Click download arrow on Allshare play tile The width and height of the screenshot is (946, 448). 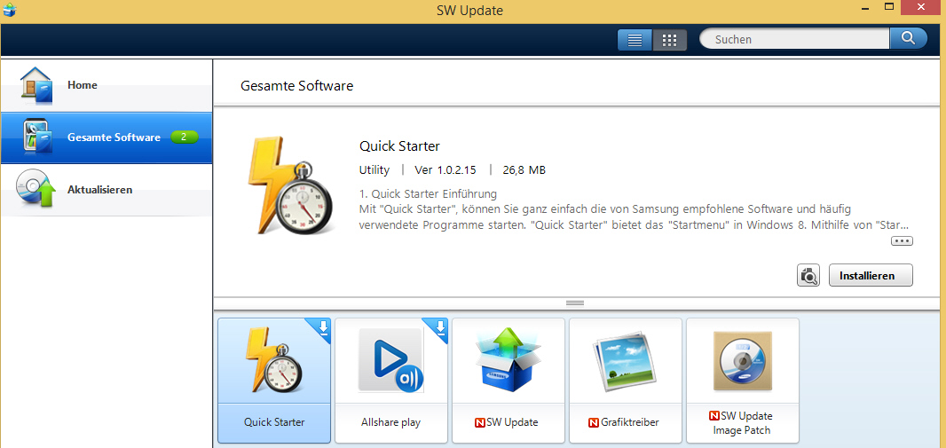coord(440,326)
